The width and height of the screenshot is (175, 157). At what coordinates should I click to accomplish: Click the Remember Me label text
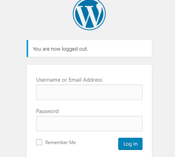click(x=60, y=142)
